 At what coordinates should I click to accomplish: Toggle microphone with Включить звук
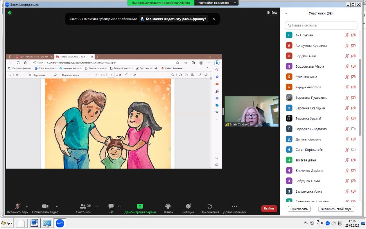[x=18, y=206]
